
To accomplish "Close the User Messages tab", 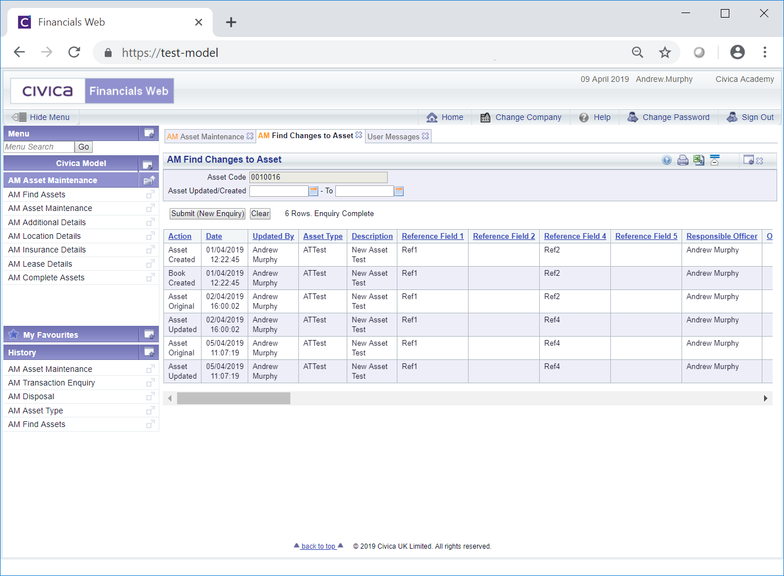I will click(x=425, y=136).
